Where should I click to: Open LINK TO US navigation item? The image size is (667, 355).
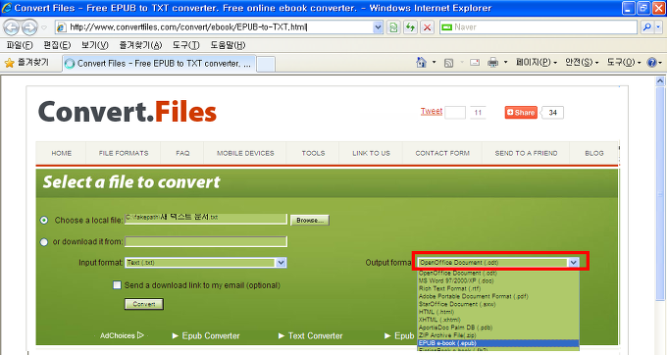tap(371, 153)
